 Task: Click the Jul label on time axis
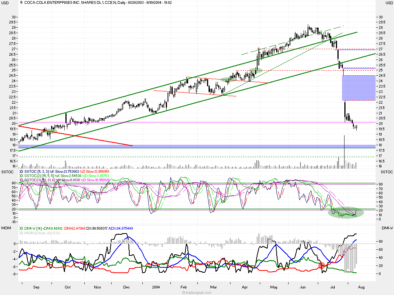click(333, 287)
